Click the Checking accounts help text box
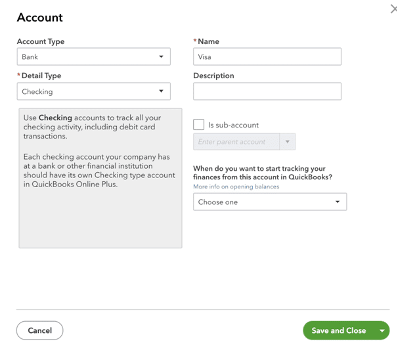The width and height of the screenshot is (398, 354). [100, 178]
